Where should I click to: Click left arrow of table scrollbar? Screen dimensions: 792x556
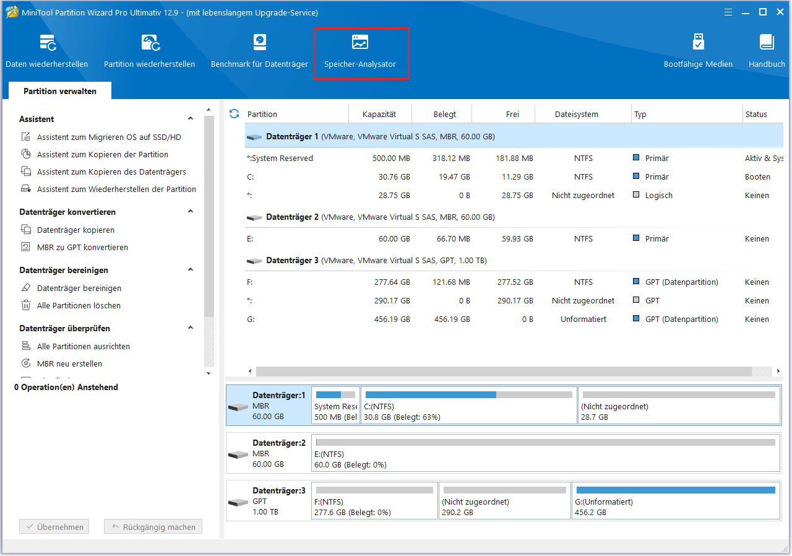click(x=250, y=371)
